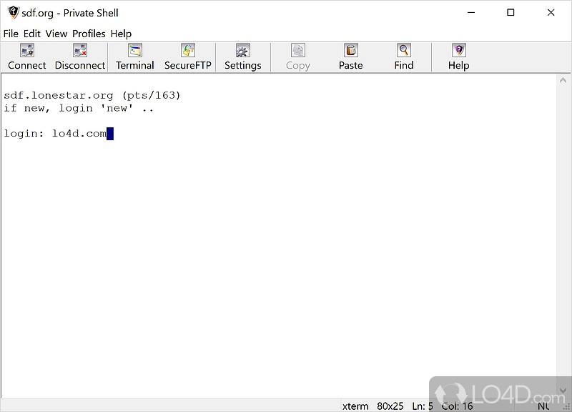Image resolution: width=572 pixels, height=412 pixels.
Task: Click the Help shield toolbar icon
Action: pos(459,50)
